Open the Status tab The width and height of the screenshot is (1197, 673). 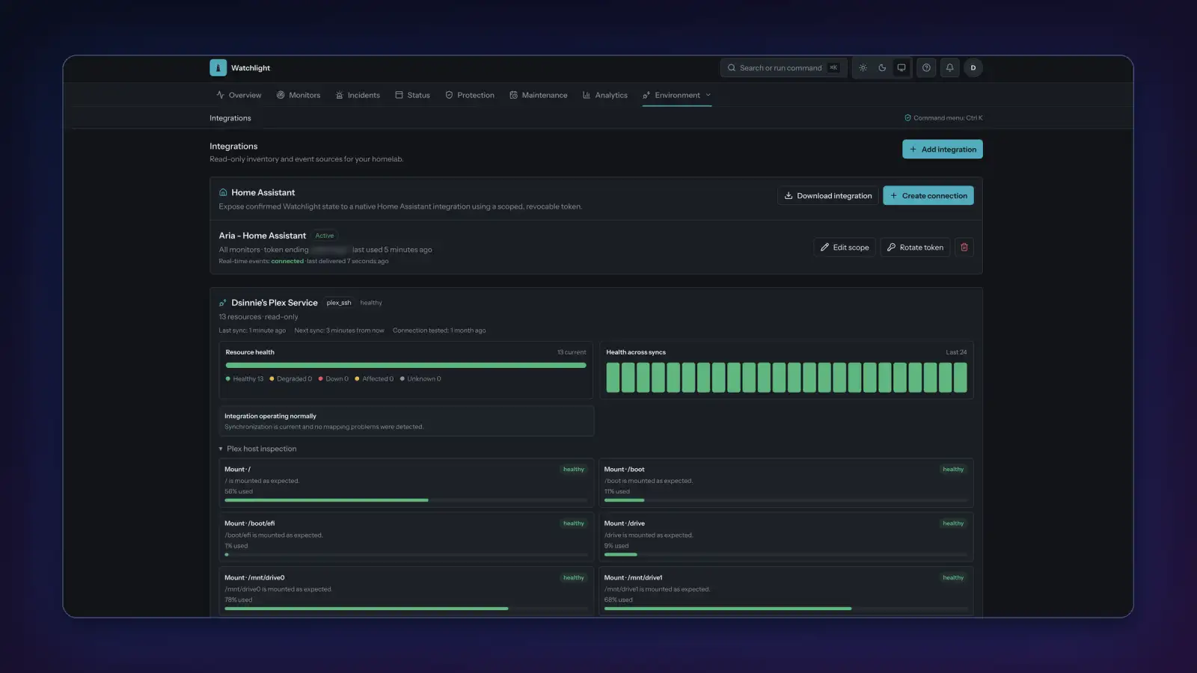413,95
